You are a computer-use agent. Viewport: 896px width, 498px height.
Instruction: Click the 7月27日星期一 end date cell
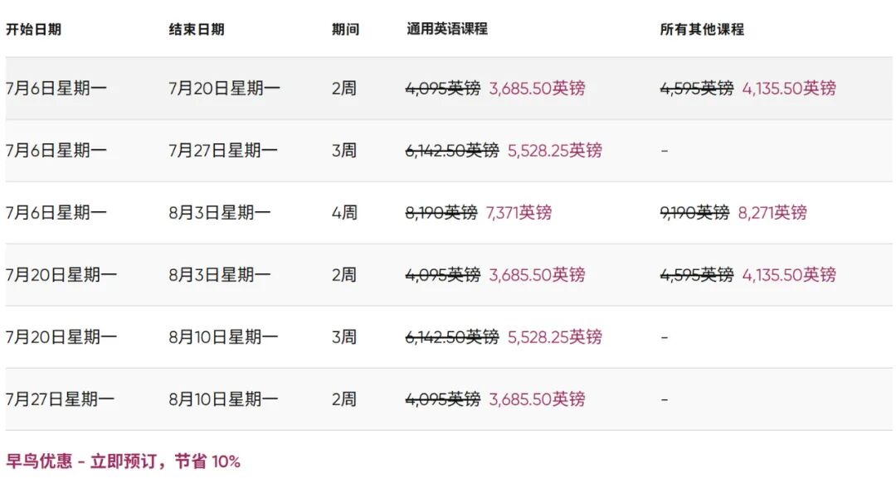(x=225, y=150)
